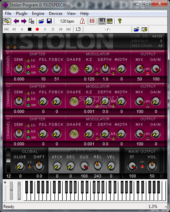Click Channel 1 SEMI knob

[x=19, y=68]
